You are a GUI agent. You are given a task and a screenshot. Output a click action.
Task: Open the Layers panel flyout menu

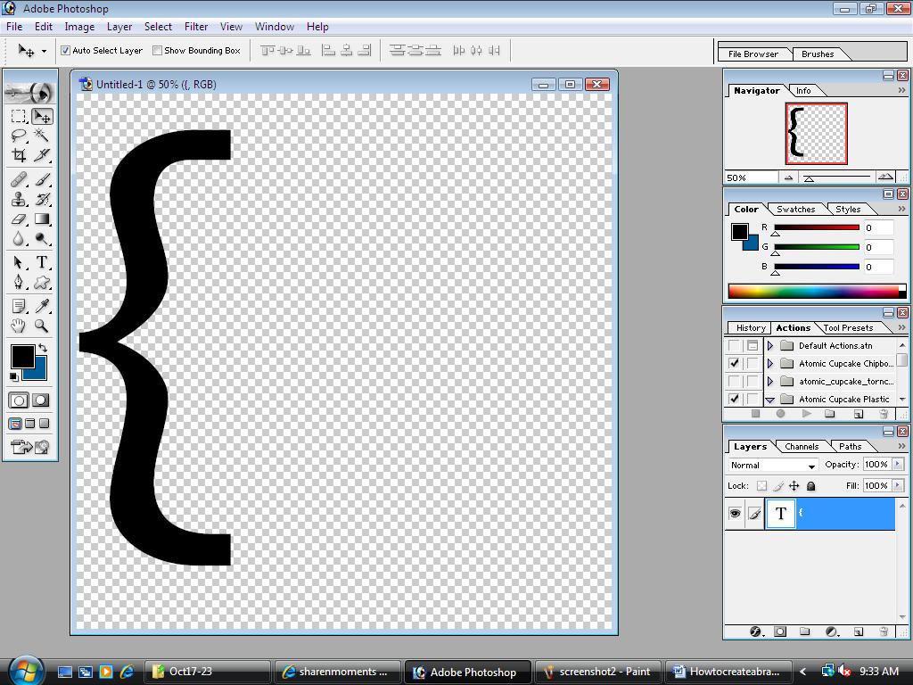coord(901,446)
